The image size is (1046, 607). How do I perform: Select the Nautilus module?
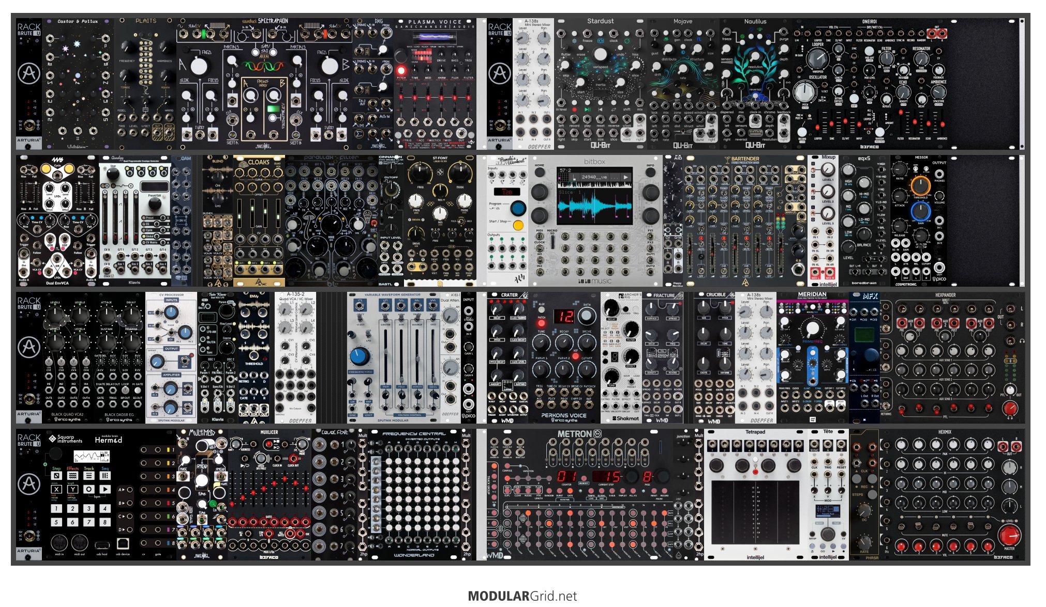pos(755,84)
